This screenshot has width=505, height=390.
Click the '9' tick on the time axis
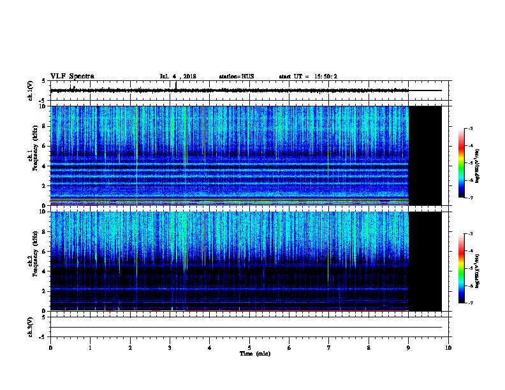408,347
